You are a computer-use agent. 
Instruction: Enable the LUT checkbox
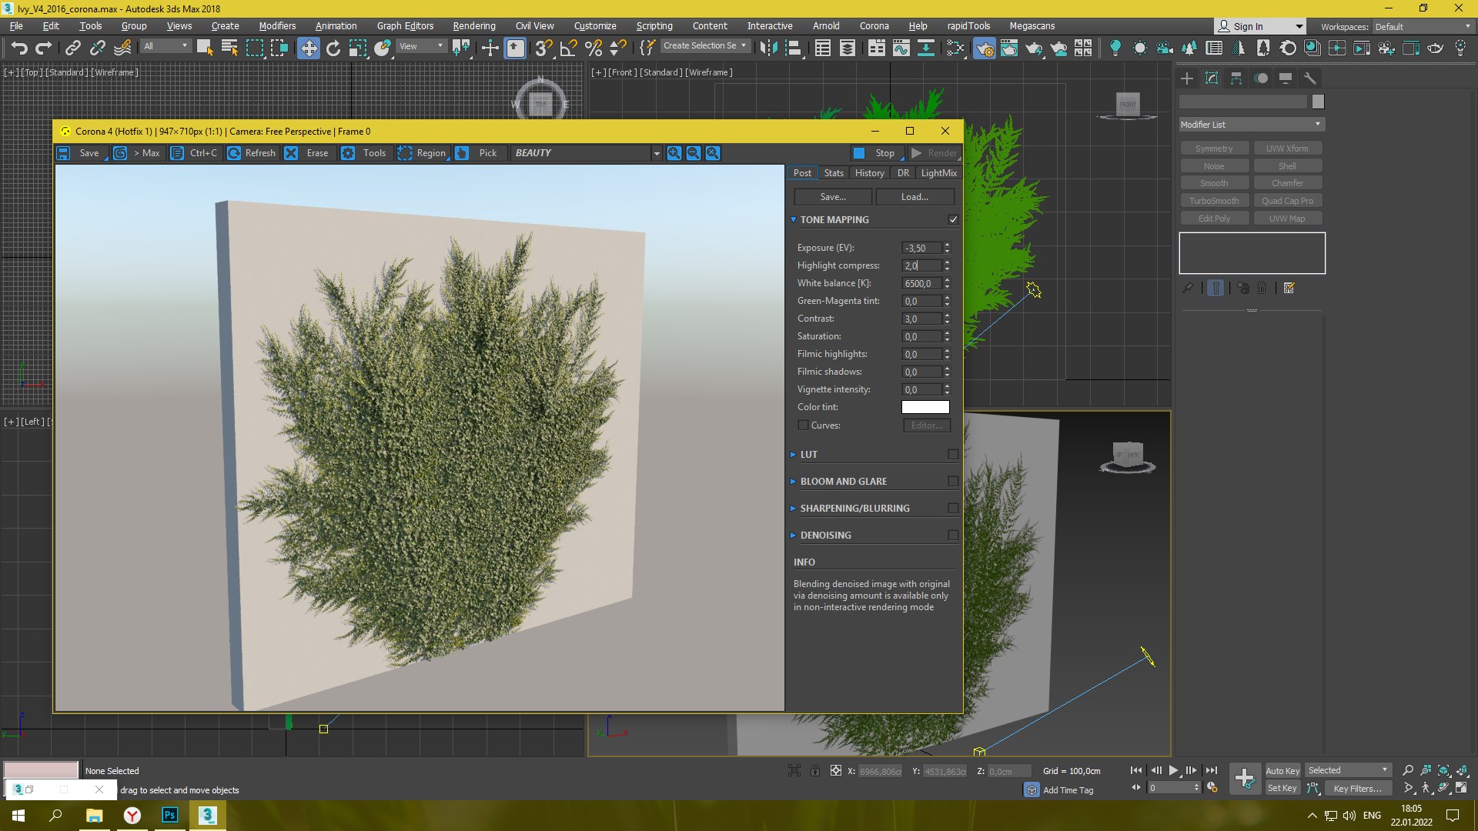[x=953, y=455]
